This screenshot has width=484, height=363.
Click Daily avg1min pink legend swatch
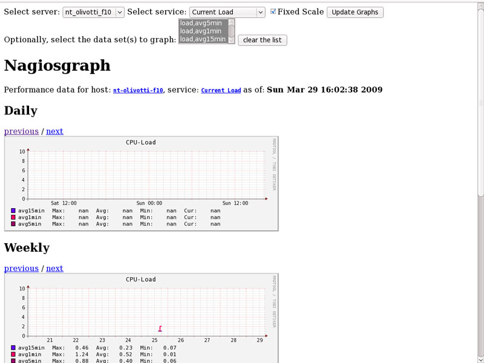click(x=13, y=217)
